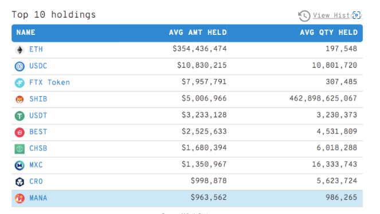The image size is (380, 214).
Task: Open the MANA name link
Action: click(38, 198)
